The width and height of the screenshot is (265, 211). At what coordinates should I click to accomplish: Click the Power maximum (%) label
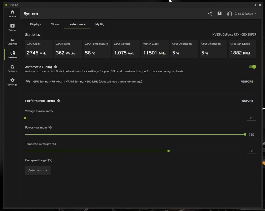(38, 128)
